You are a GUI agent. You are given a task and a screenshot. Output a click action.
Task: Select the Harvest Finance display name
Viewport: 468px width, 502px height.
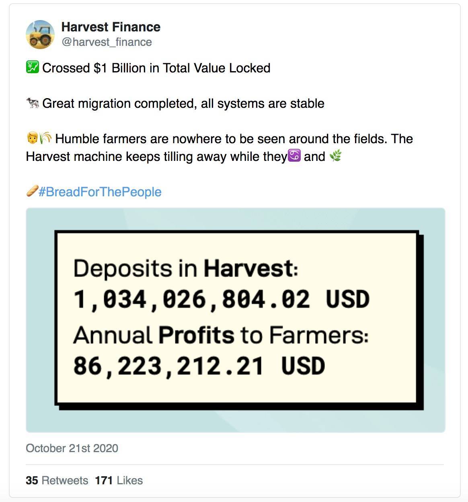point(111,27)
